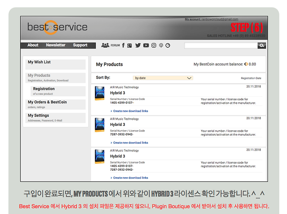Image resolution: width=287 pixels, height=214 pixels.
Task: Open My Settings
Action: pos(55,118)
